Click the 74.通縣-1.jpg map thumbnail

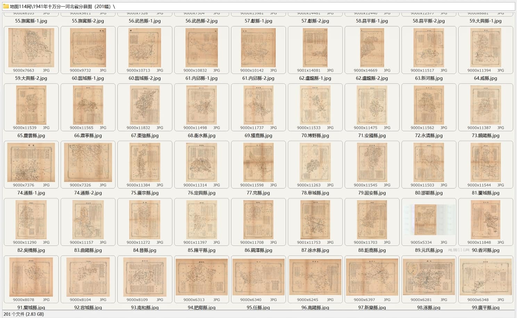click(x=31, y=163)
